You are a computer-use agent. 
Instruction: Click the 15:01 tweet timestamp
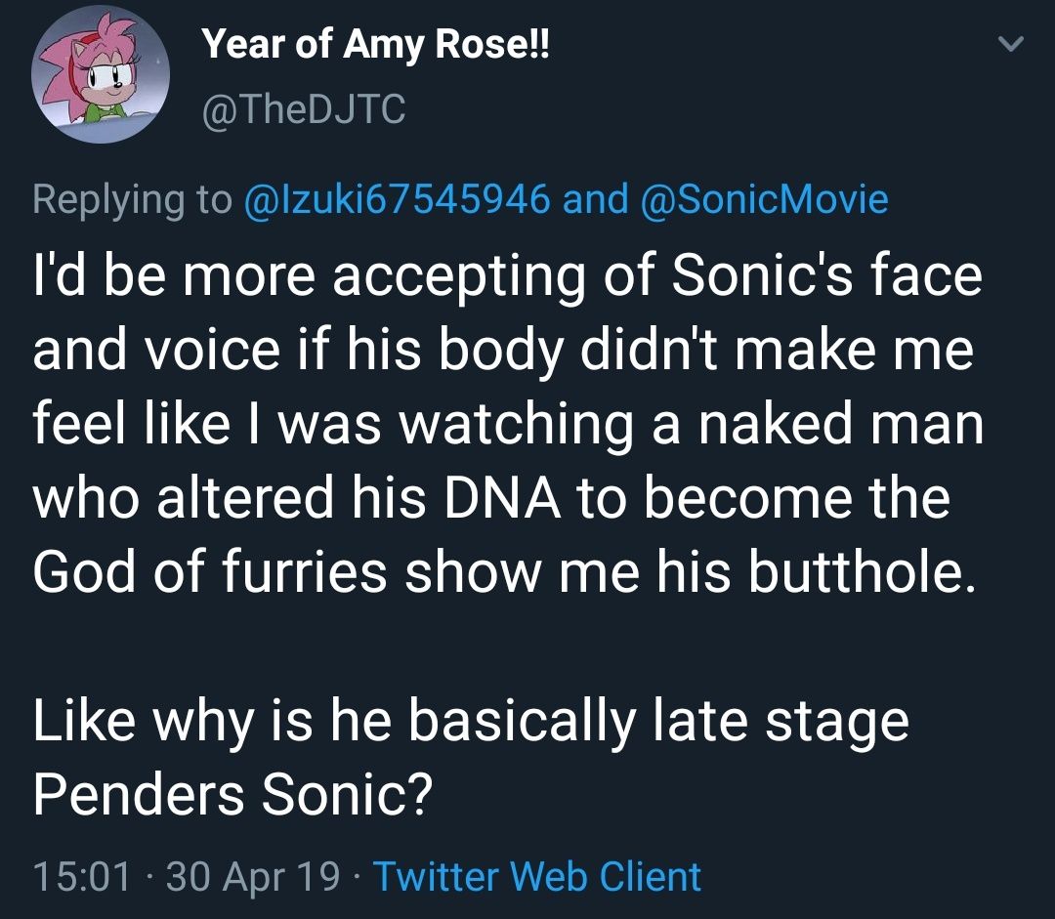(82, 876)
